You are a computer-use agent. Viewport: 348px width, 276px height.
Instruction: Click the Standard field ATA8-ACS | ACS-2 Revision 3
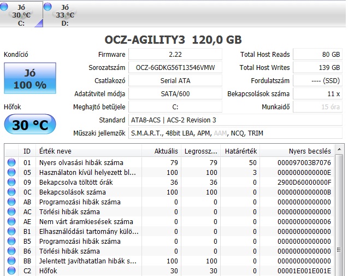tap(235, 120)
